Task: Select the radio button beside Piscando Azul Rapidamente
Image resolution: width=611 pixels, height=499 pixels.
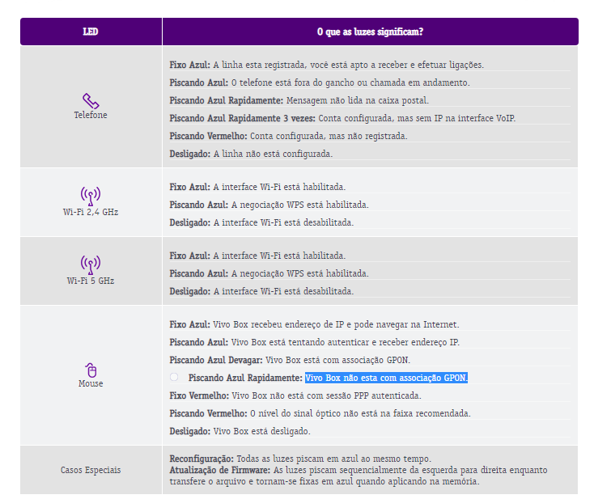Action: pyautogui.click(x=174, y=377)
